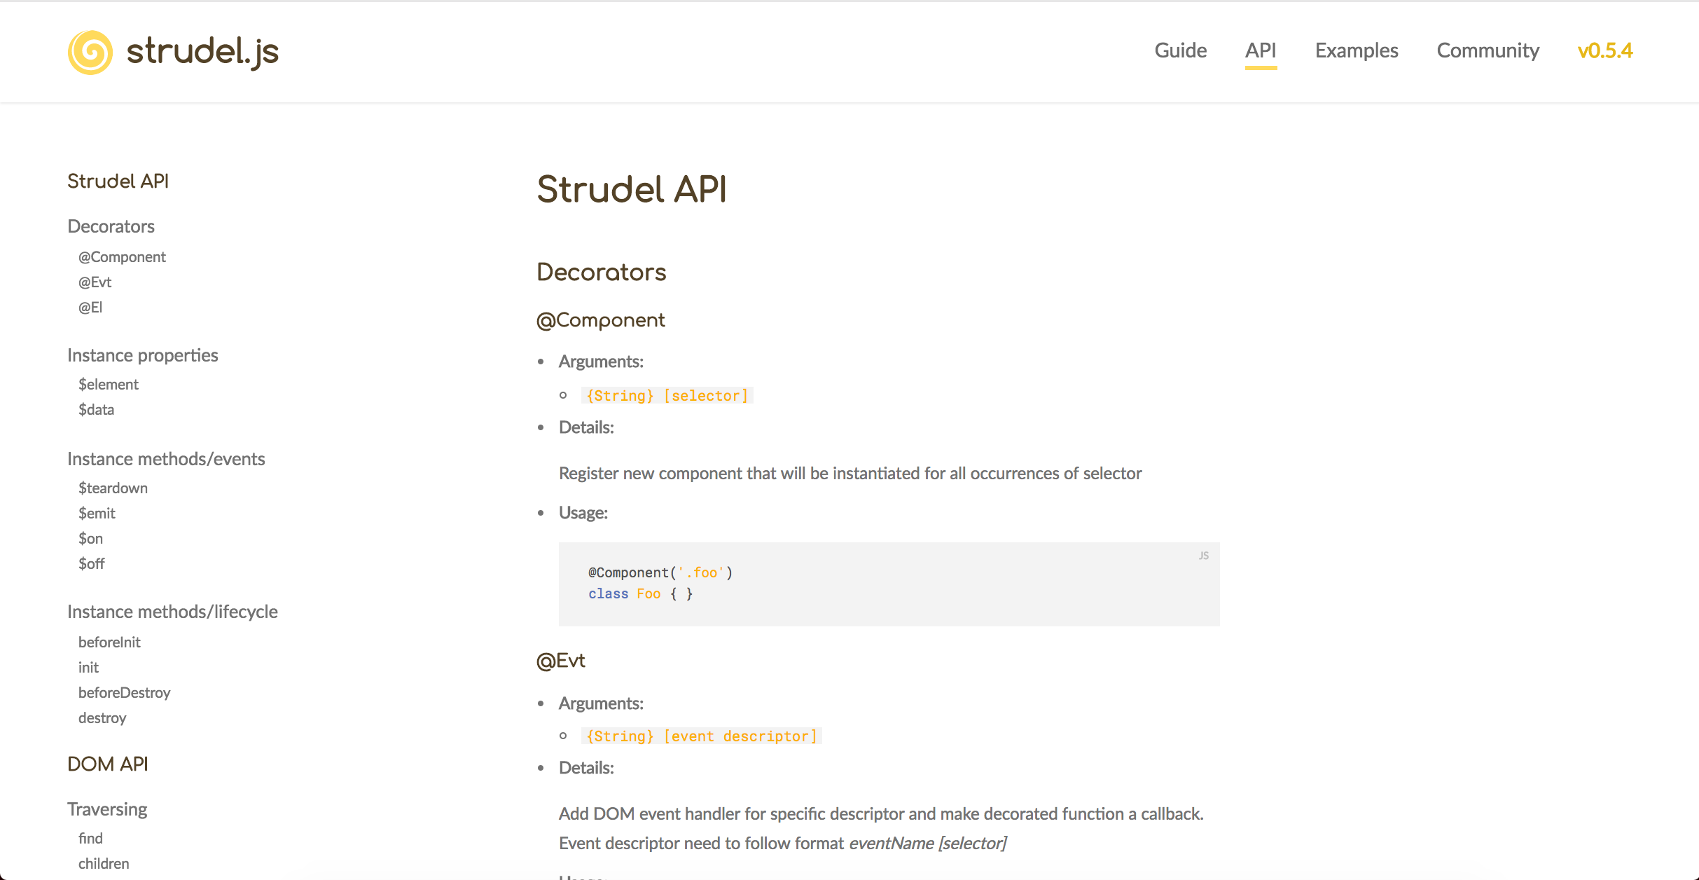
Task: Open the destroy lifecycle entry
Action: point(102,717)
